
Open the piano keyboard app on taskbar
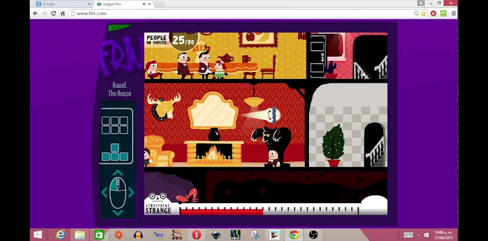235,235
